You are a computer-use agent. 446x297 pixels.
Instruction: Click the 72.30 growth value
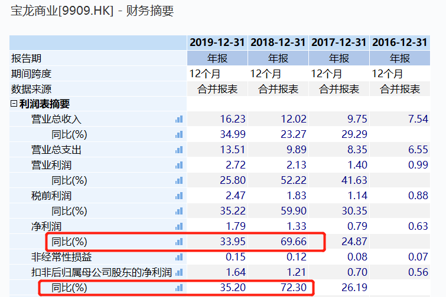coord(294,288)
